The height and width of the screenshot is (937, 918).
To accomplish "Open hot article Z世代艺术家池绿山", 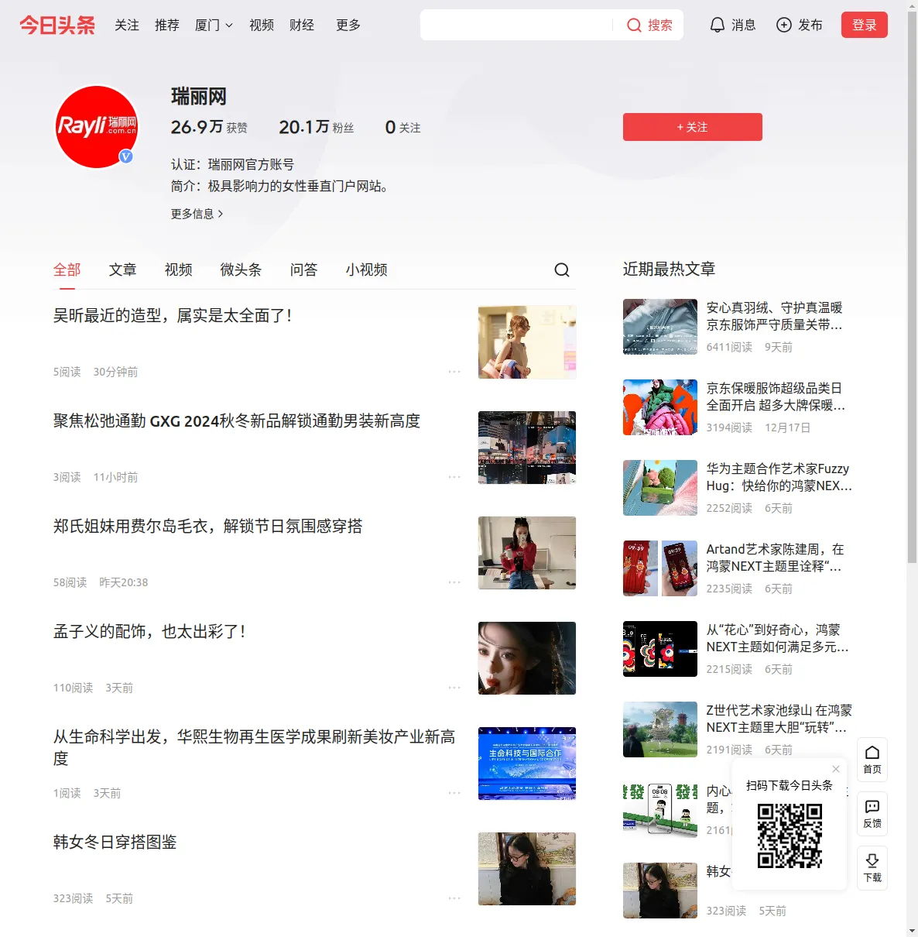I will (779, 719).
